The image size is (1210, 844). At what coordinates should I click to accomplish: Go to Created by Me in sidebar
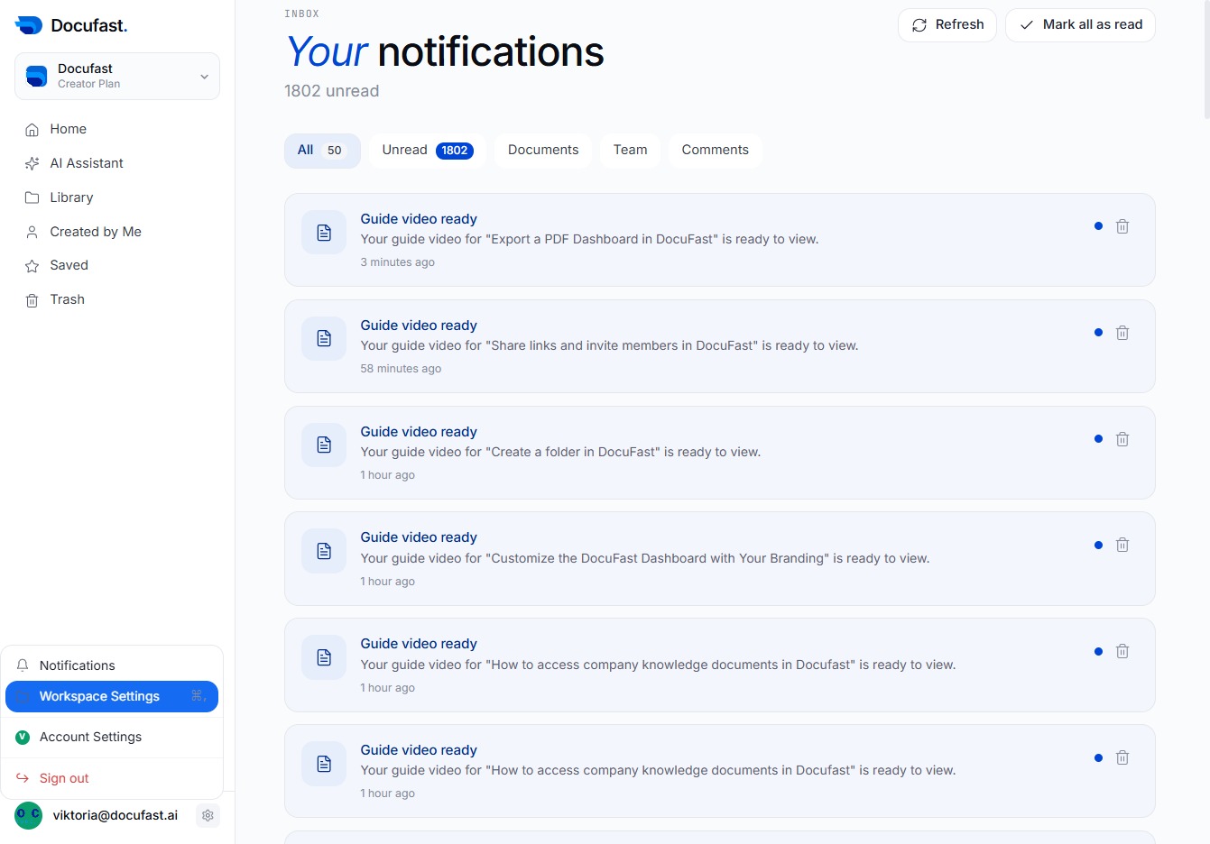tap(117, 232)
